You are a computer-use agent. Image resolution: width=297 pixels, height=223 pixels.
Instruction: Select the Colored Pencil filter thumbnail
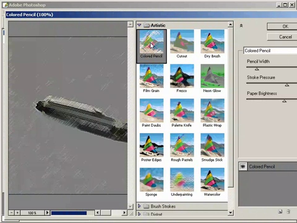tap(152, 42)
